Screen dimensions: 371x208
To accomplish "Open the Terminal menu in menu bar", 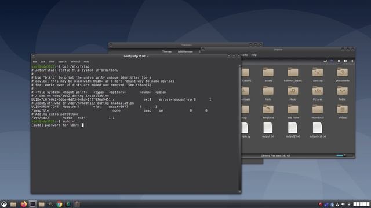I will point(75,62).
